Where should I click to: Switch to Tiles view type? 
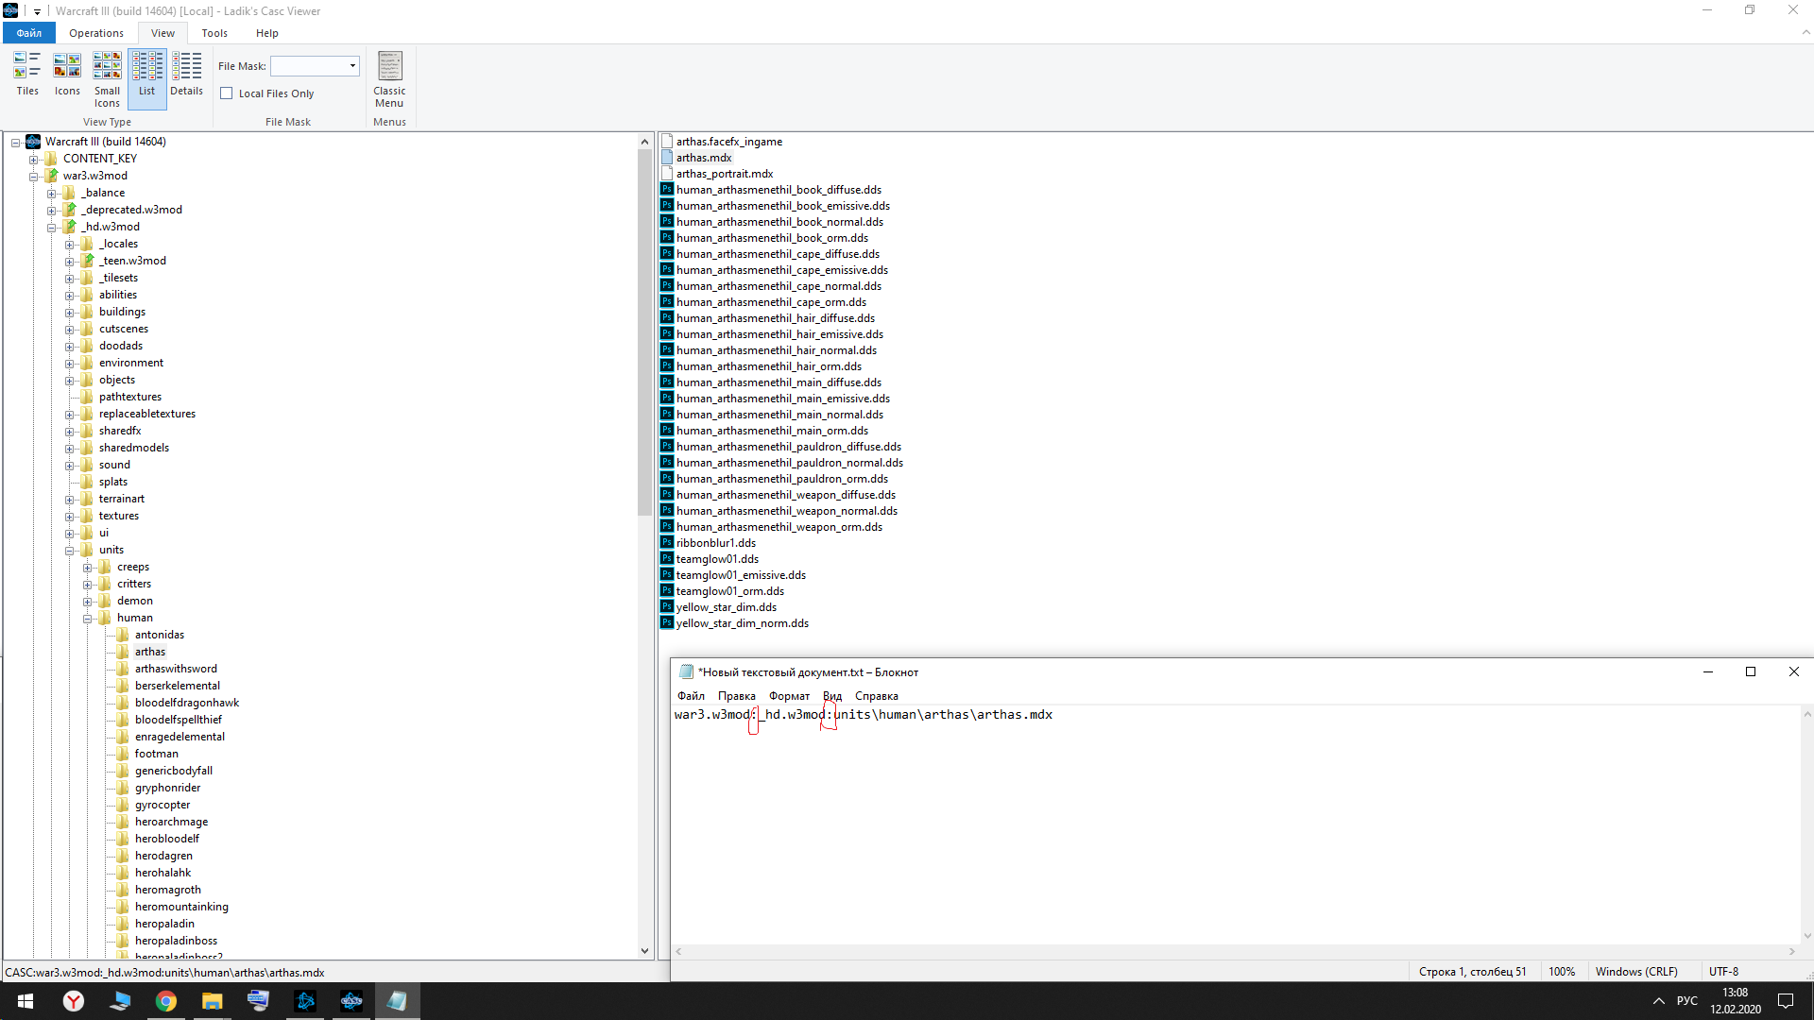(27, 74)
